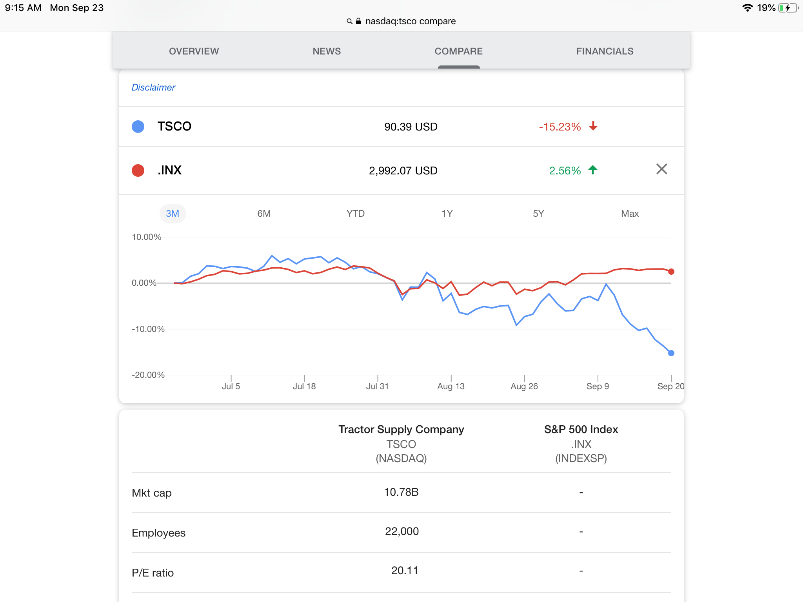This screenshot has height=602, width=803.
Task: Click the 20.11 P/E value
Action: (x=405, y=571)
